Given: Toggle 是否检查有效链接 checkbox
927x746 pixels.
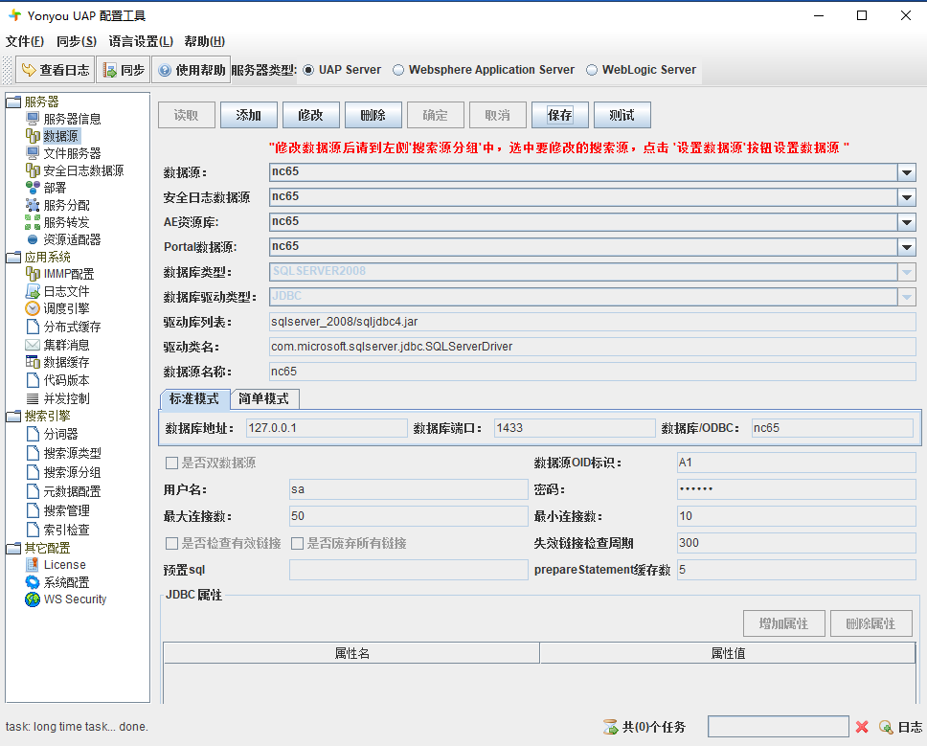Looking at the screenshot, I should 171,543.
